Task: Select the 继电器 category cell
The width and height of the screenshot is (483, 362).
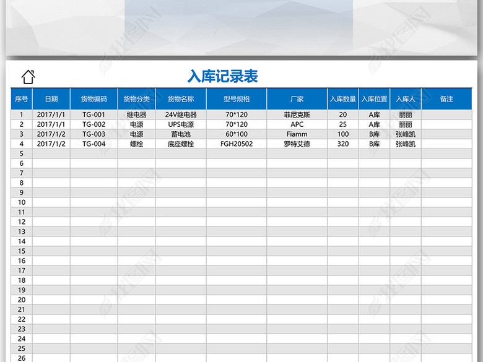Action: pos(136,115)
